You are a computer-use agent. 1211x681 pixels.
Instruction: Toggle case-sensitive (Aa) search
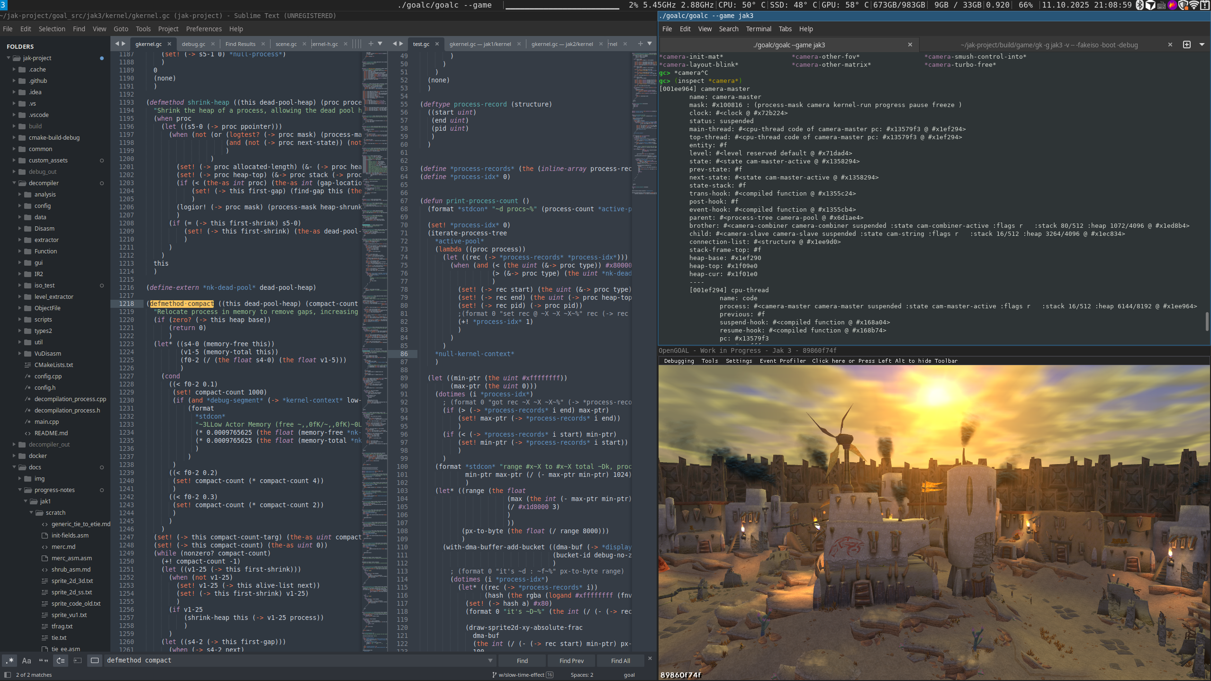point(26,661)
